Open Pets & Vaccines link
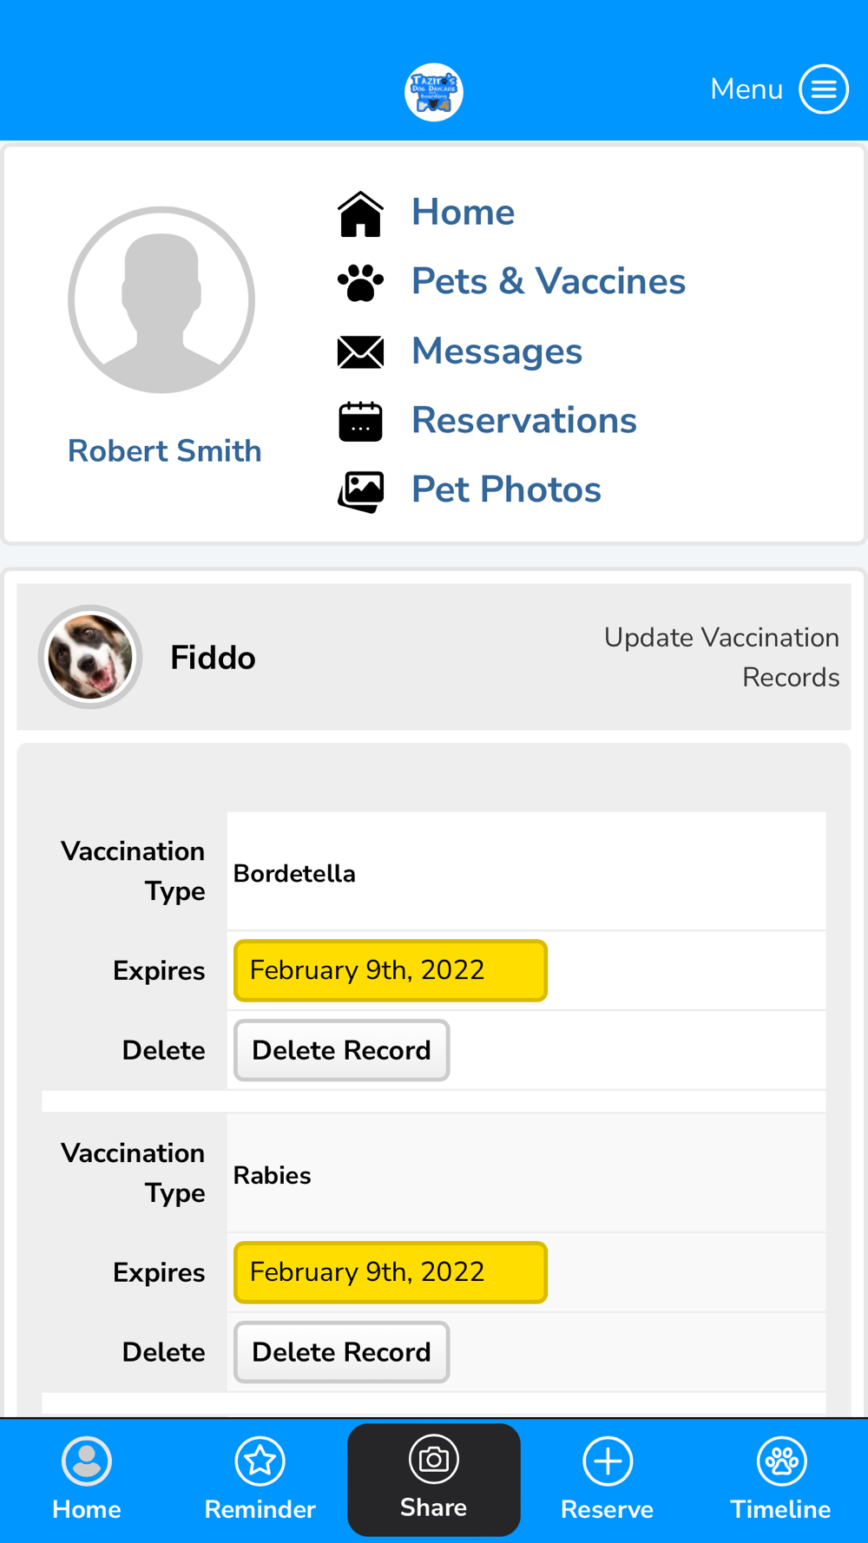Image resolution: width=868 pixels, height=1543 pixels. tap(548, 281)
